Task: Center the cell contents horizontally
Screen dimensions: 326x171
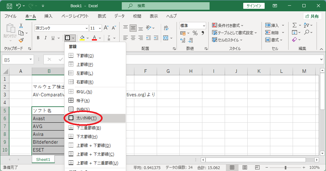Action: 133,38
